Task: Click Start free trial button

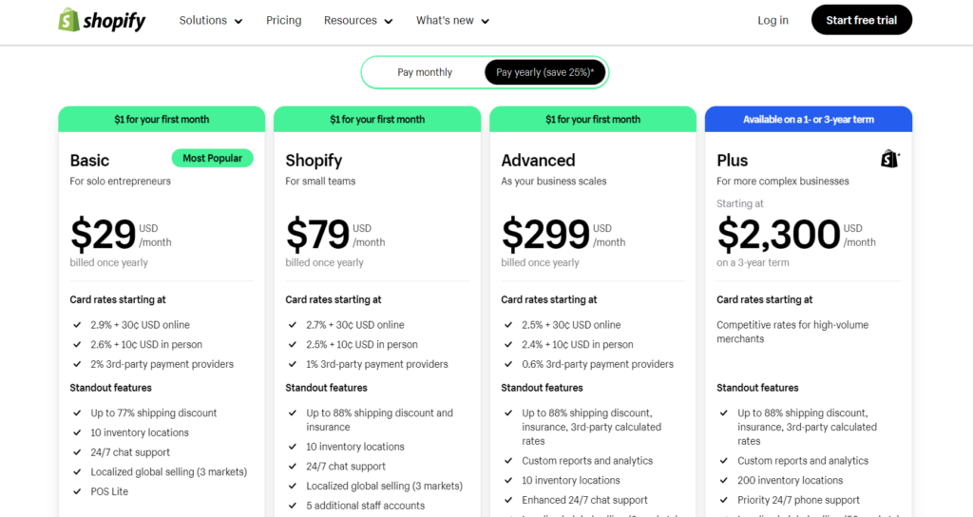Action: [x=861, y=20]
